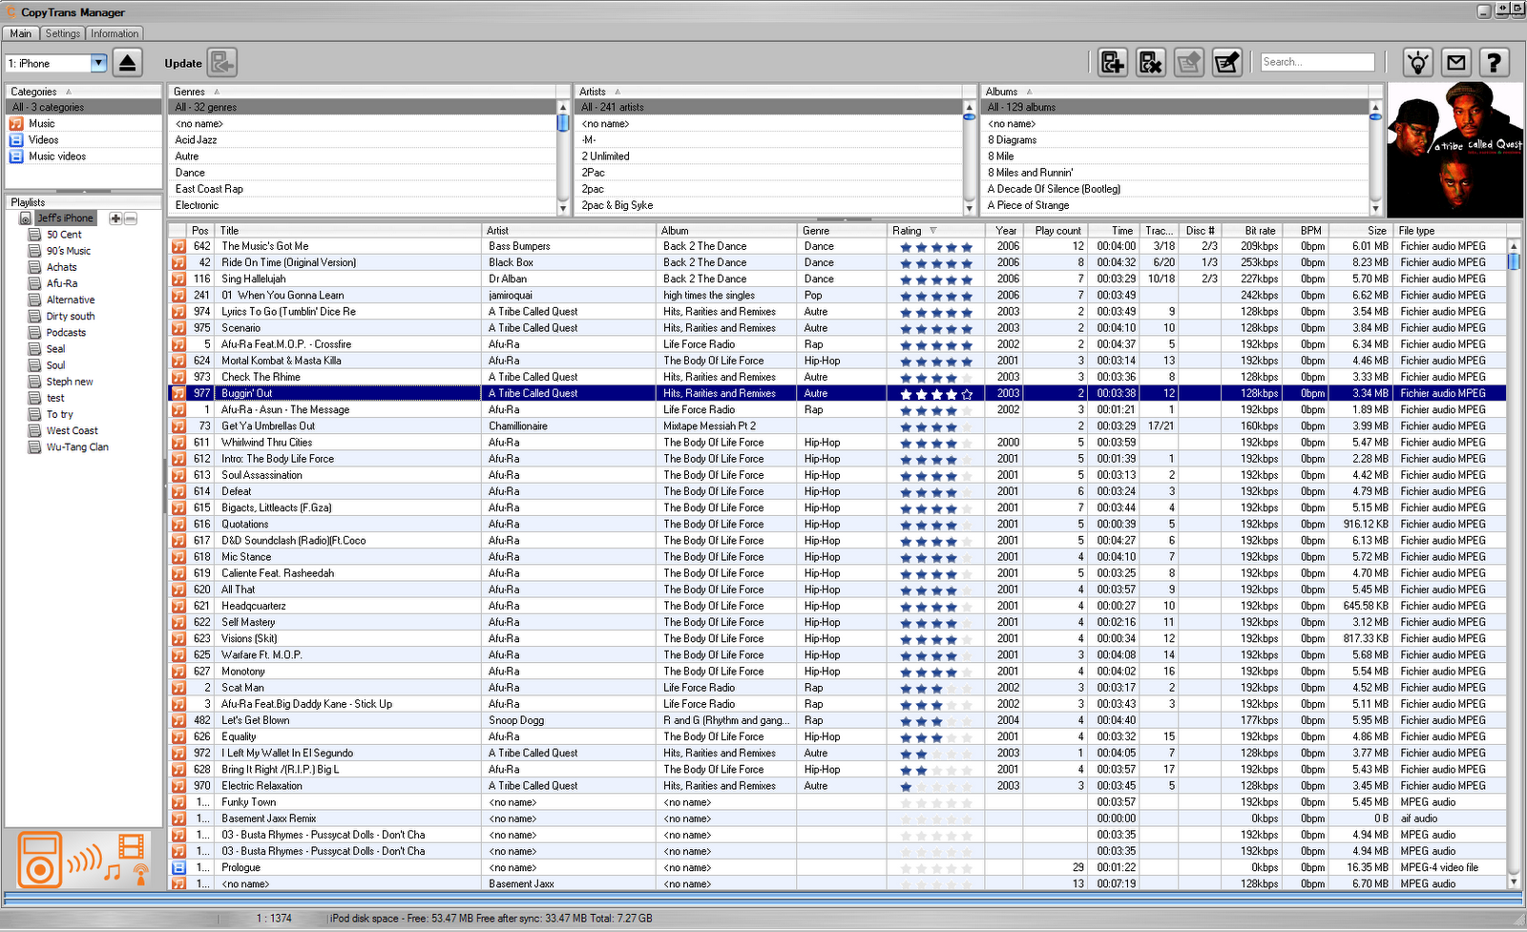Click the Update sync icon button
The image size is (1527, 932).
click(x=222, y=63)
